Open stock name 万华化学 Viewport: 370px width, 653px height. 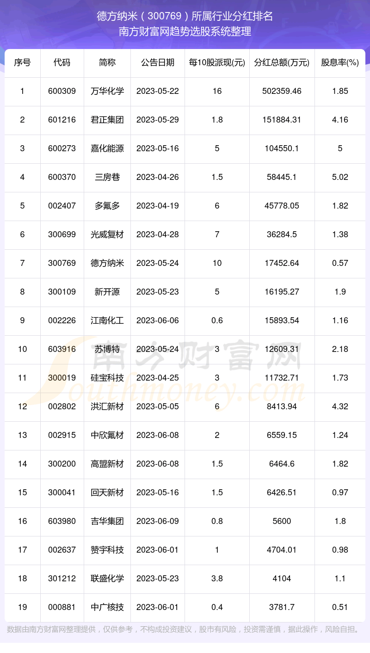click(107, 91)
